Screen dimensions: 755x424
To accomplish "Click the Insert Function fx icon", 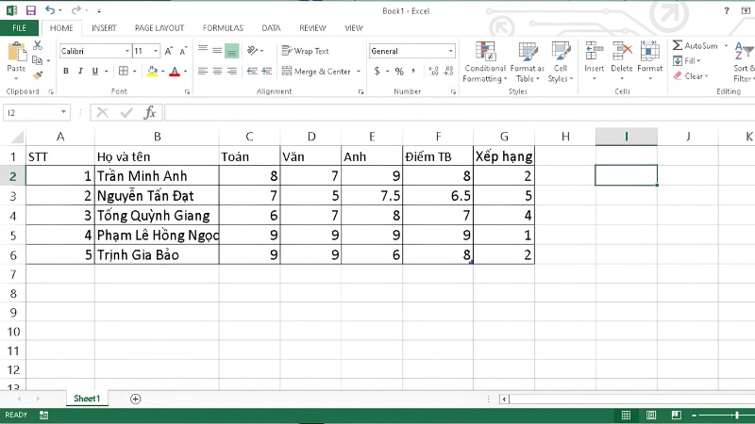I will (x=150, y=112).
